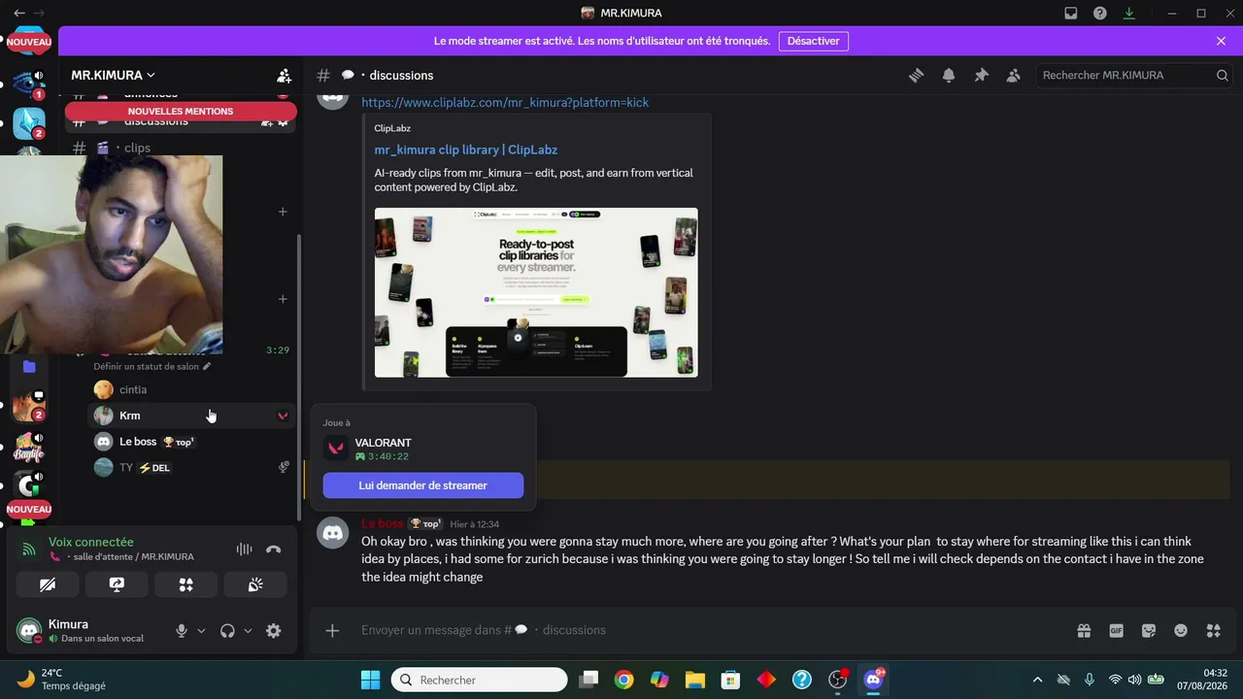This screenshot has width=1243, height=699.
Task: Jump to NOUVELLES MENTIONS
Action: tap(181, 112)
